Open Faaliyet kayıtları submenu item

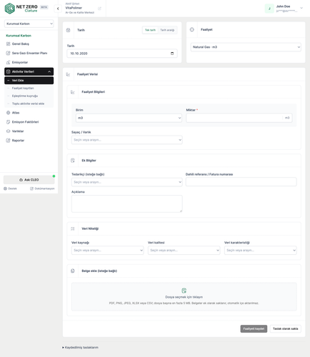(23, 88)
